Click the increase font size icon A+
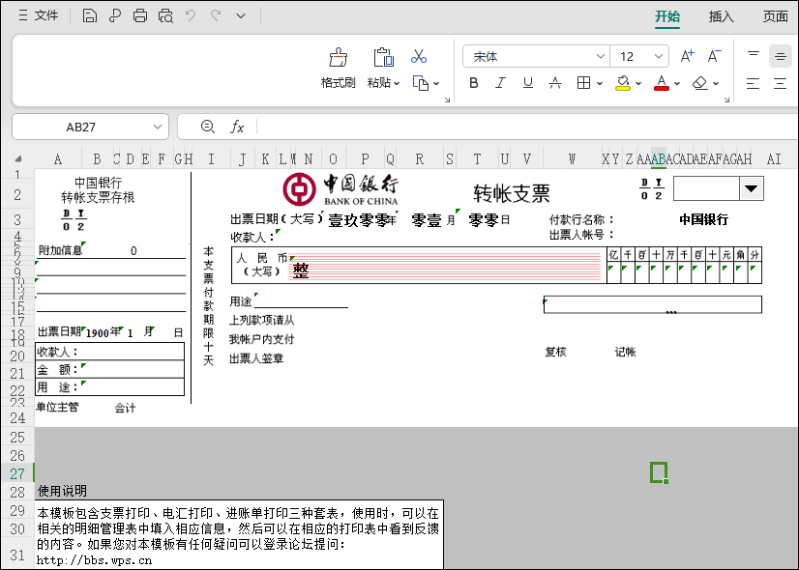Screen dimensions: 799x570 (686, 56)
